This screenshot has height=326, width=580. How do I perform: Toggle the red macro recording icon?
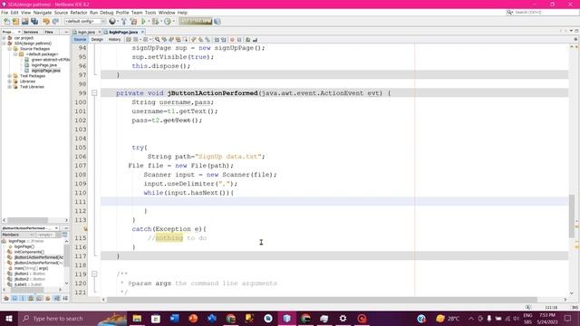pos(232,40)
